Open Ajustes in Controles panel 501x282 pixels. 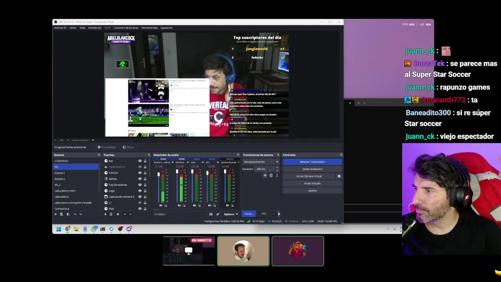tap(312, 191)
